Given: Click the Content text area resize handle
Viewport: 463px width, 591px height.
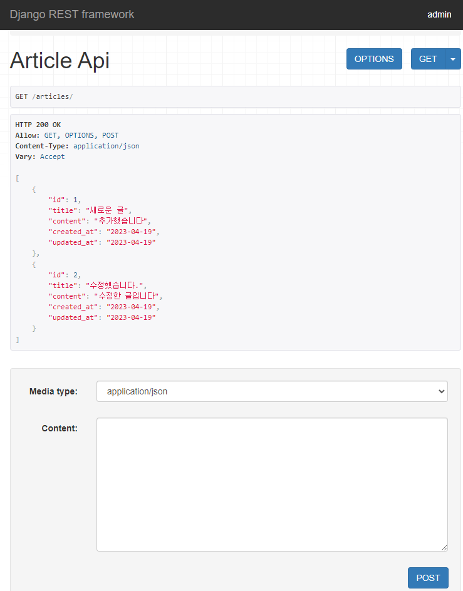Looking at the screenshot, I should pos(444,548).
